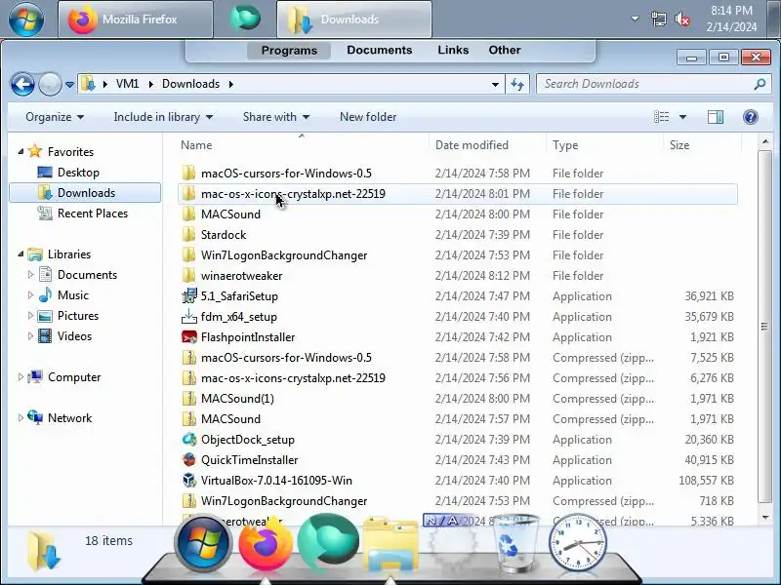Open the Help question mark icon
The width and height of the screenshot is (781, 585).
click(750, 117)
